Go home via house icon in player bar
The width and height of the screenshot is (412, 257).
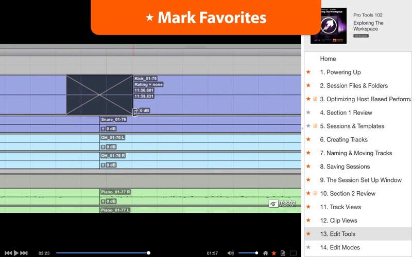tap(265, 253)
